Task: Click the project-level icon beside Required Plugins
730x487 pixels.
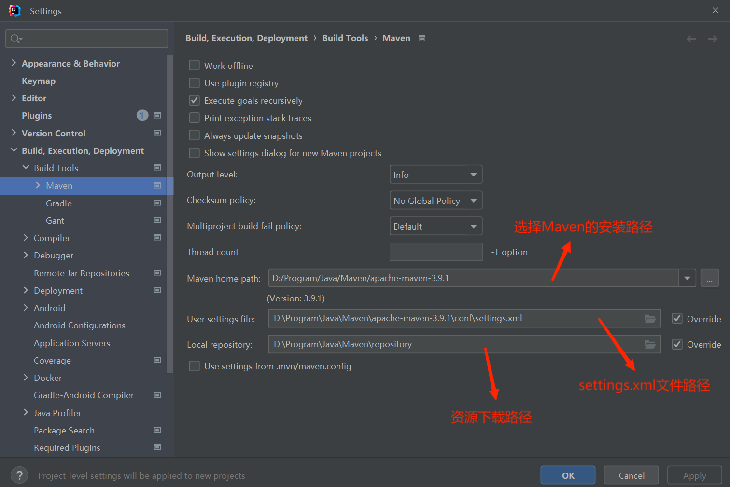Action: click(x=157, y=447)
